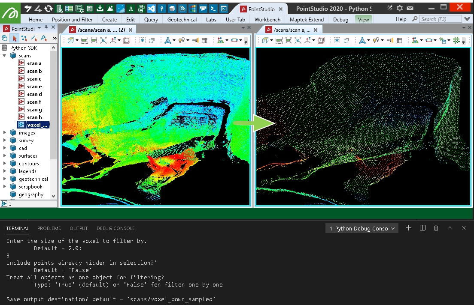474x305 pixels.
Task: Kill the terminal with the trash button
Action: point(436,228)
